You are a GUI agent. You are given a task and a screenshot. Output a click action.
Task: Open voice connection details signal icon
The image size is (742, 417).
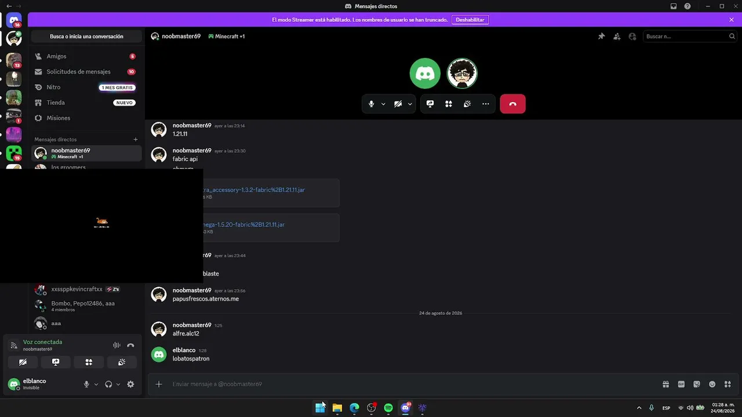[x=14, y=345]
